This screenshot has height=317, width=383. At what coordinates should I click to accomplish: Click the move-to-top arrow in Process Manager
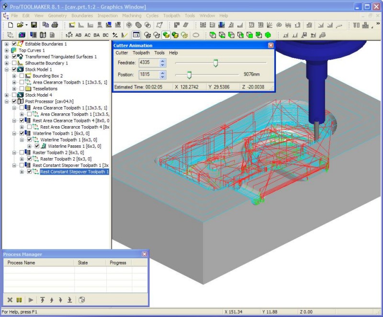coord(43,300)
